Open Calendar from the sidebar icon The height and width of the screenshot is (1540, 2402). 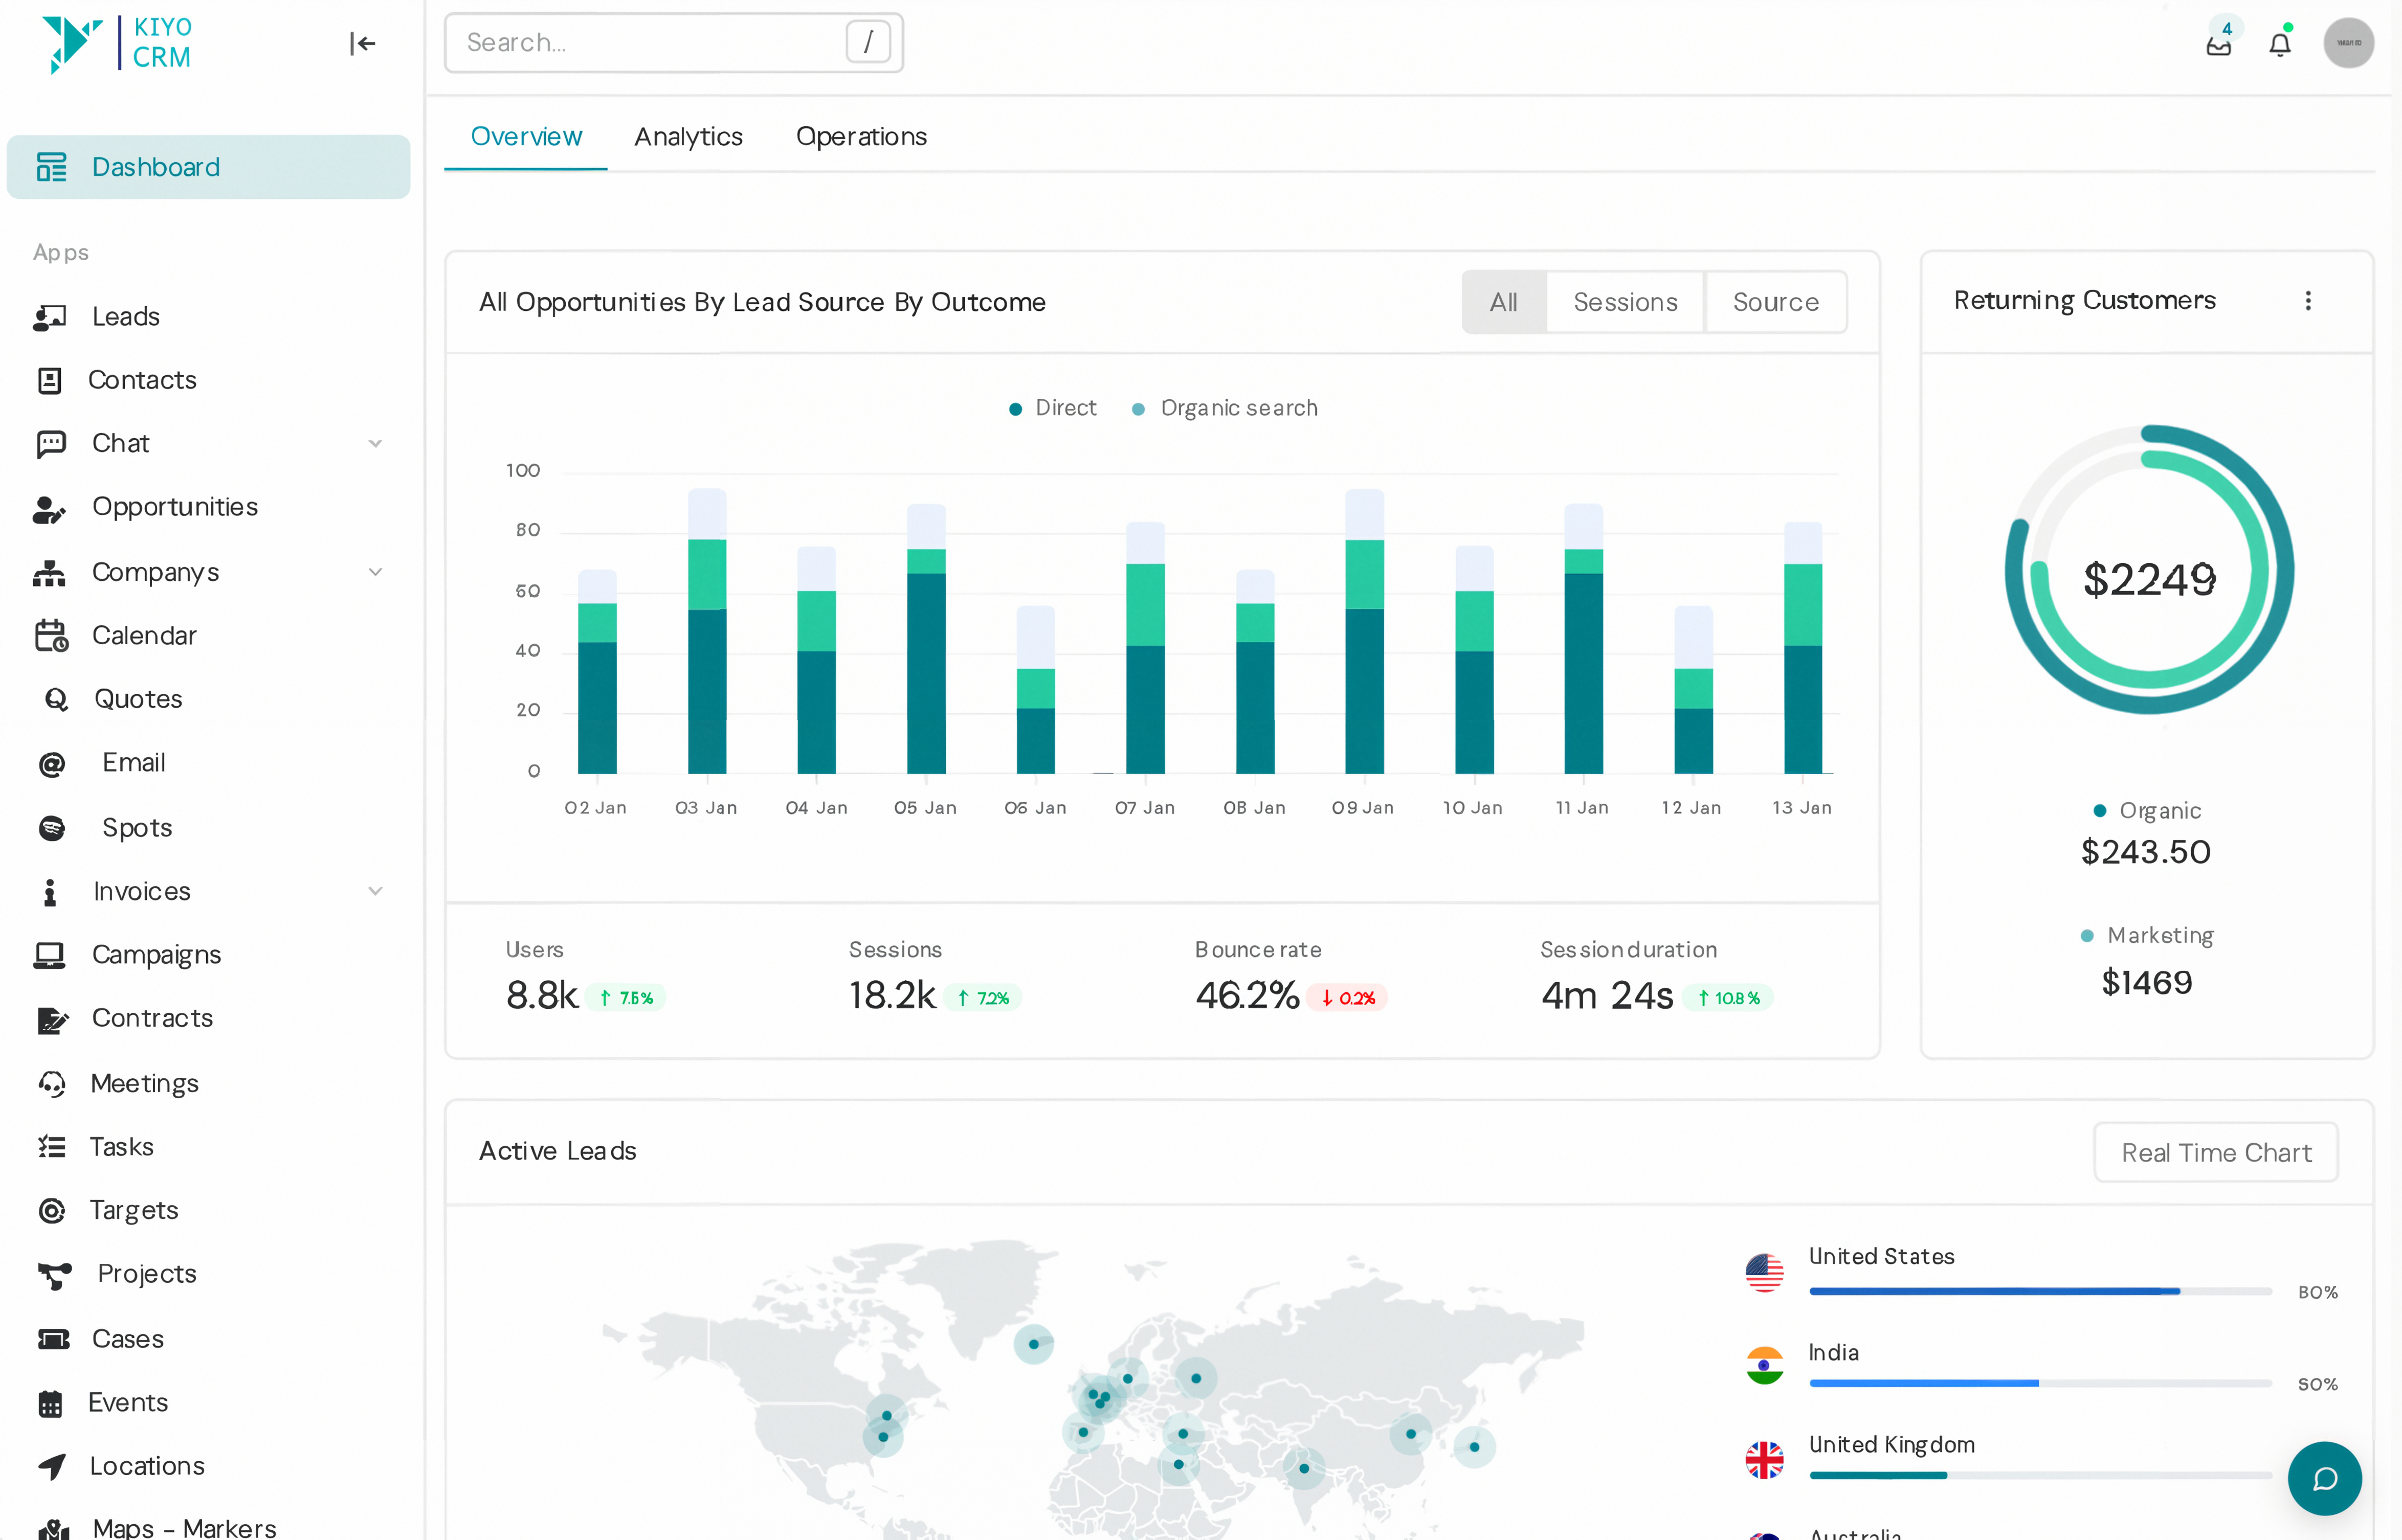click(x=51, y=636)
